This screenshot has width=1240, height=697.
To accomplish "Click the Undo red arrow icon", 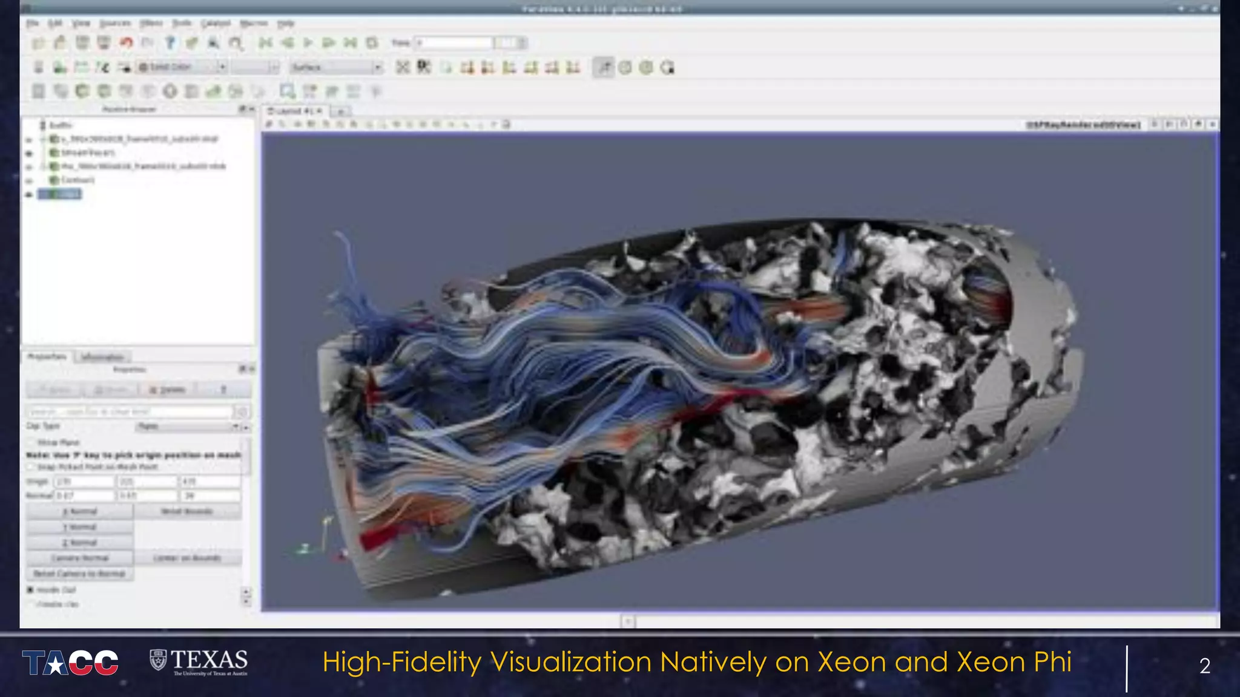I will coord(126,42).
